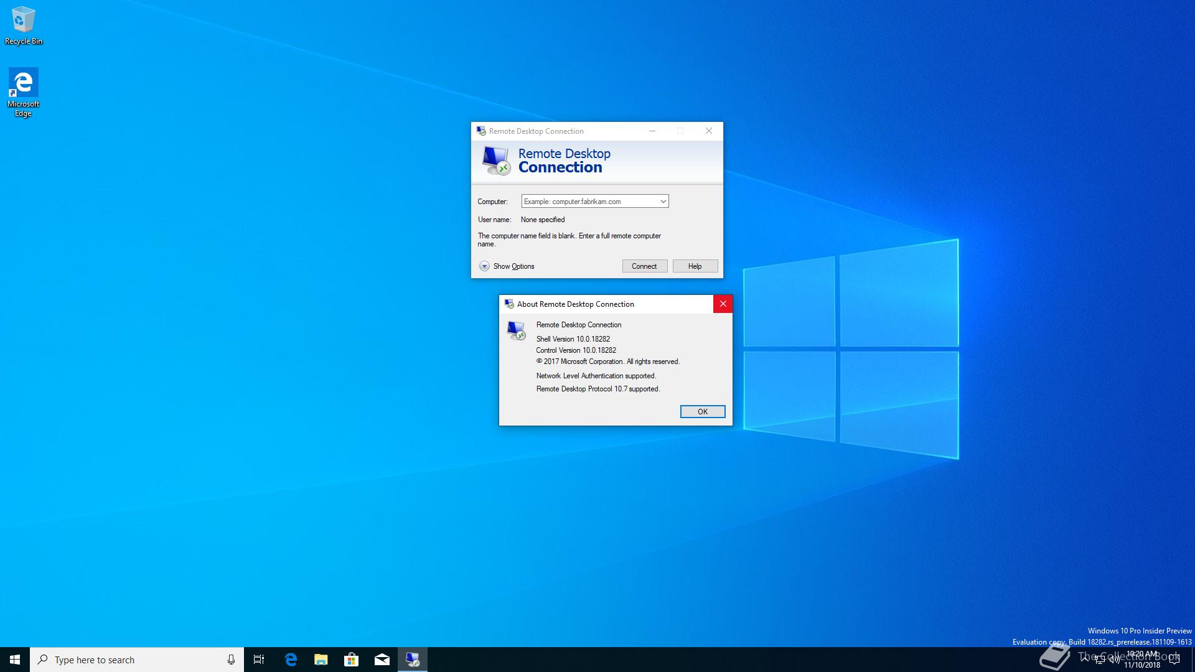Screen dimensions: 1195x672
Task: Click OK in the About dialog
Action: pos(703,412)
